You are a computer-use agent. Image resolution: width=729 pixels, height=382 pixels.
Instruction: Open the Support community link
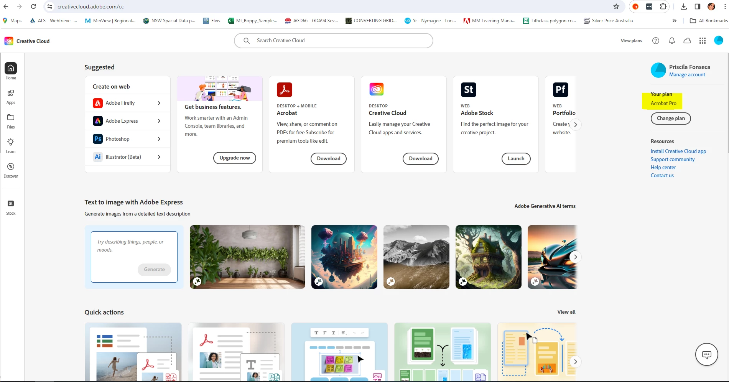673,160
